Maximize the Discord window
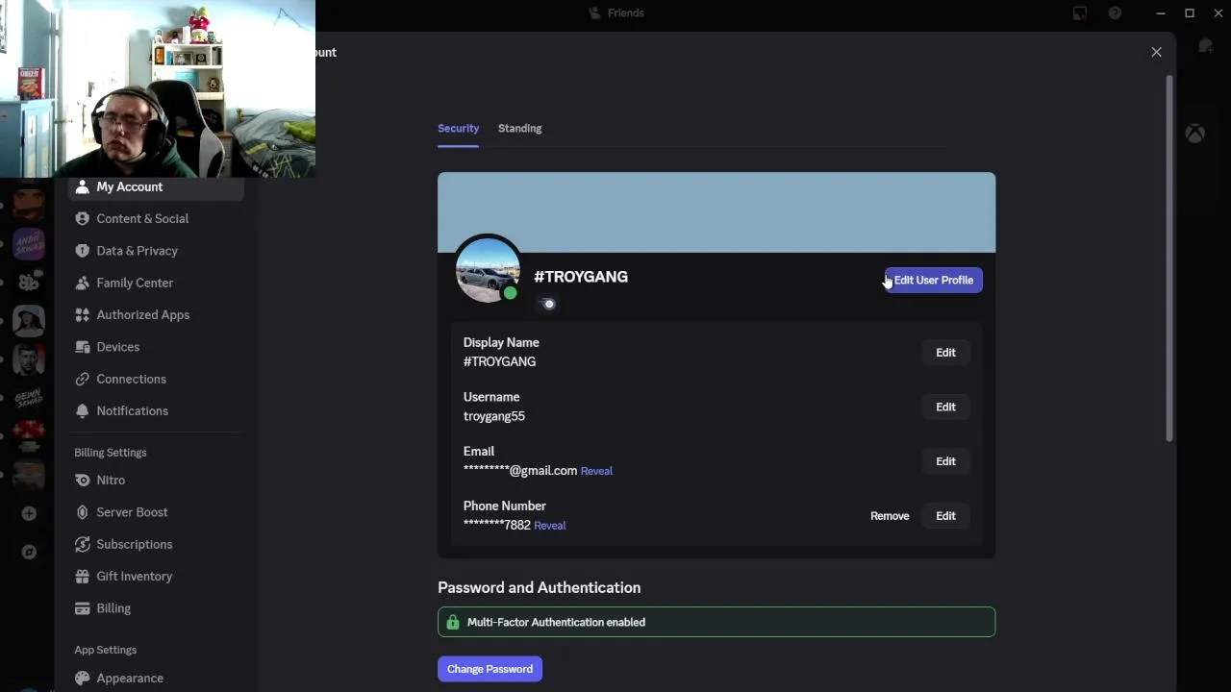The width and height of the screenshot is (1231, 692). coord(1190,13)
